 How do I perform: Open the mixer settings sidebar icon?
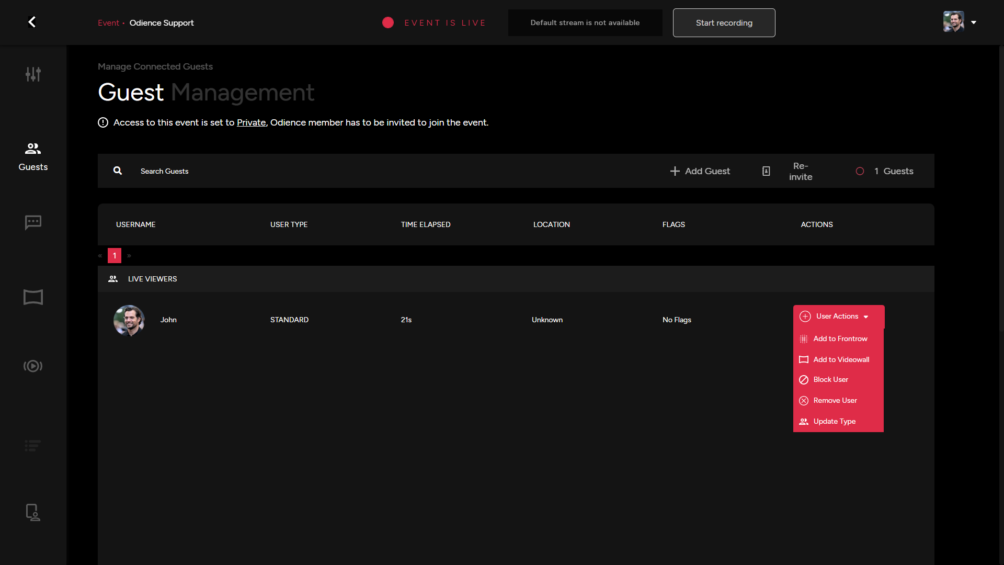33,74
